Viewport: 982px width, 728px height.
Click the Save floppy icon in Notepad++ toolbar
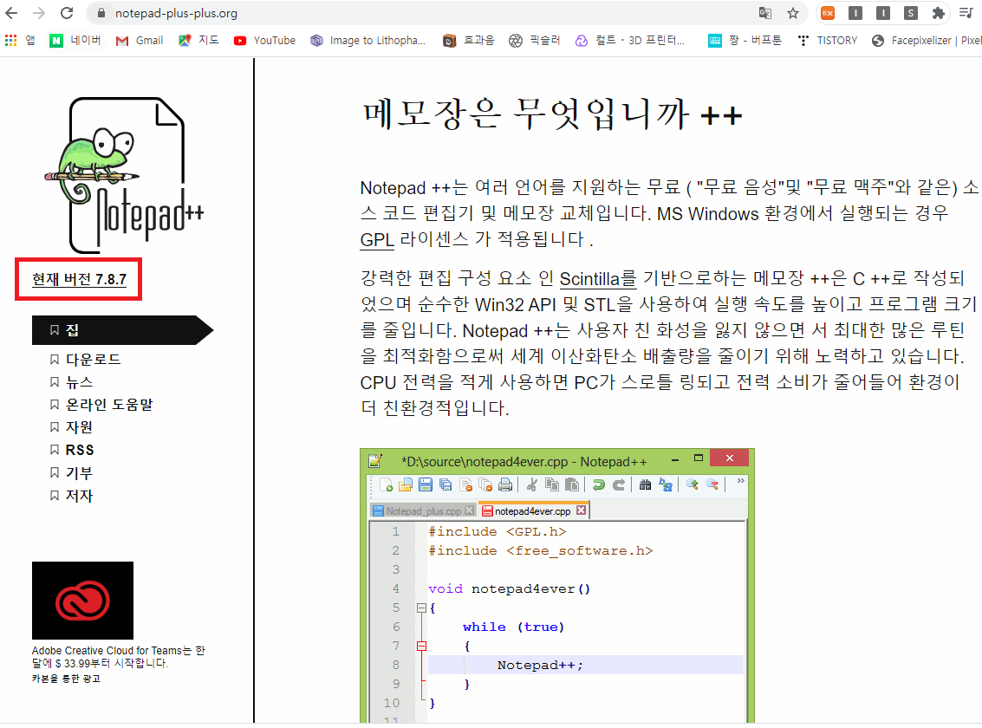pos(426,484)
